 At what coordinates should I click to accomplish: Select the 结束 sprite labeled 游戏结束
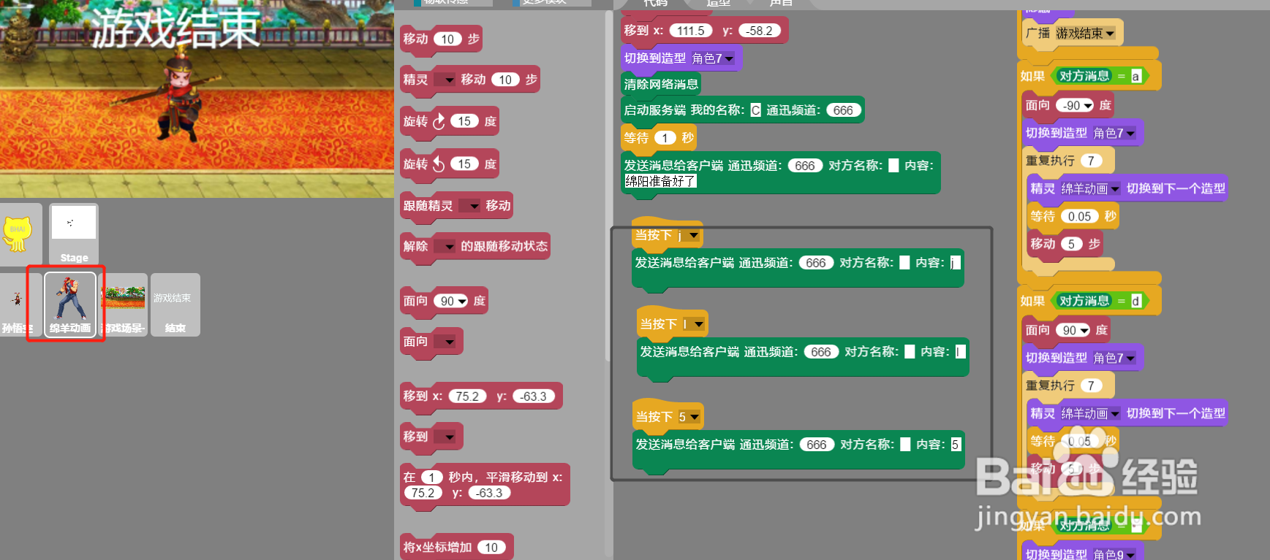click(x=175, y=304)
